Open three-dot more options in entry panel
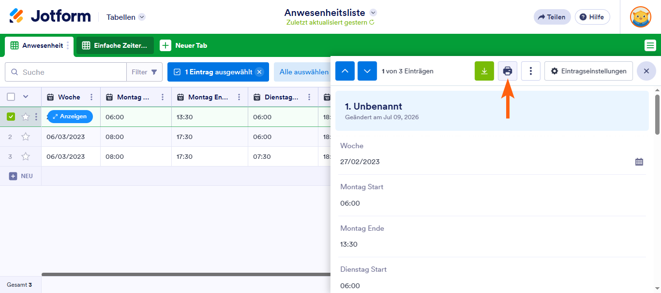This screenshot has height=293, width=661. point(531,71)
